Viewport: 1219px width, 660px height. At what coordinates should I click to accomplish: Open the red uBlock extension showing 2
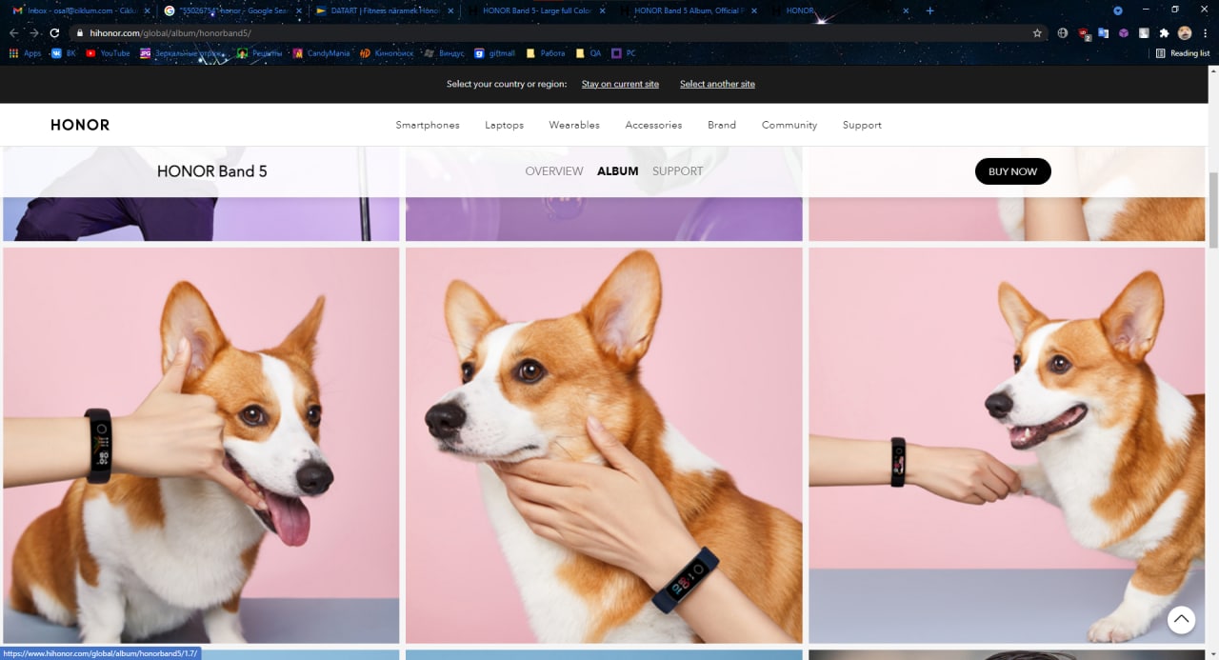[x=1085, y=33]
